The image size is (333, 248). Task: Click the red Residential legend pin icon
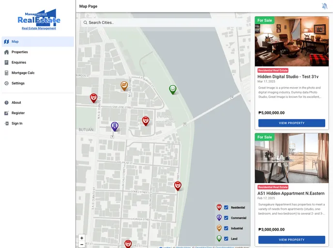tap(219, 207)
